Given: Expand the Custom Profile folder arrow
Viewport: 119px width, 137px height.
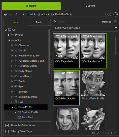Looking at the screenshot, I should 15,112.
